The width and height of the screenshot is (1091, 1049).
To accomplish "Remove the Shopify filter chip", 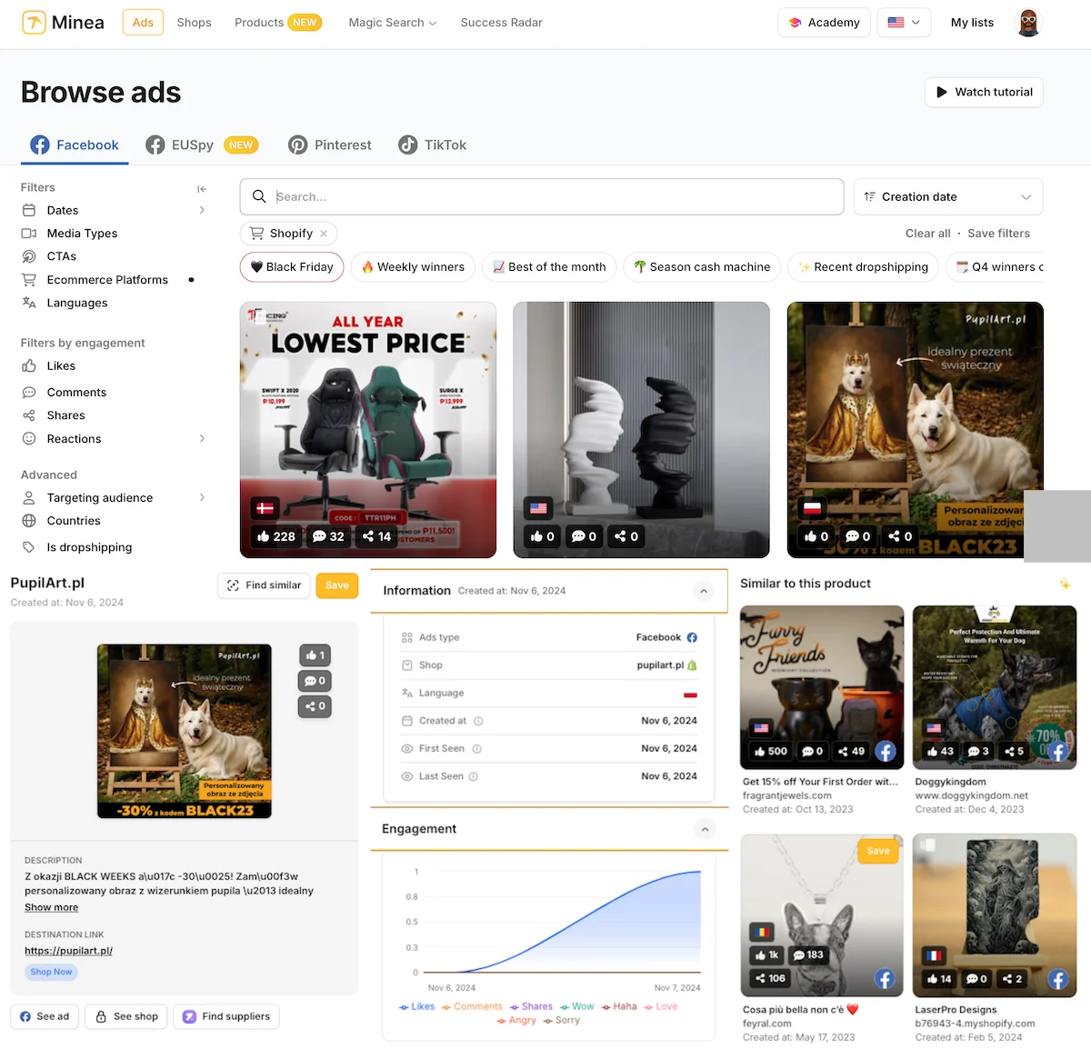I will (x=324, y=234).
